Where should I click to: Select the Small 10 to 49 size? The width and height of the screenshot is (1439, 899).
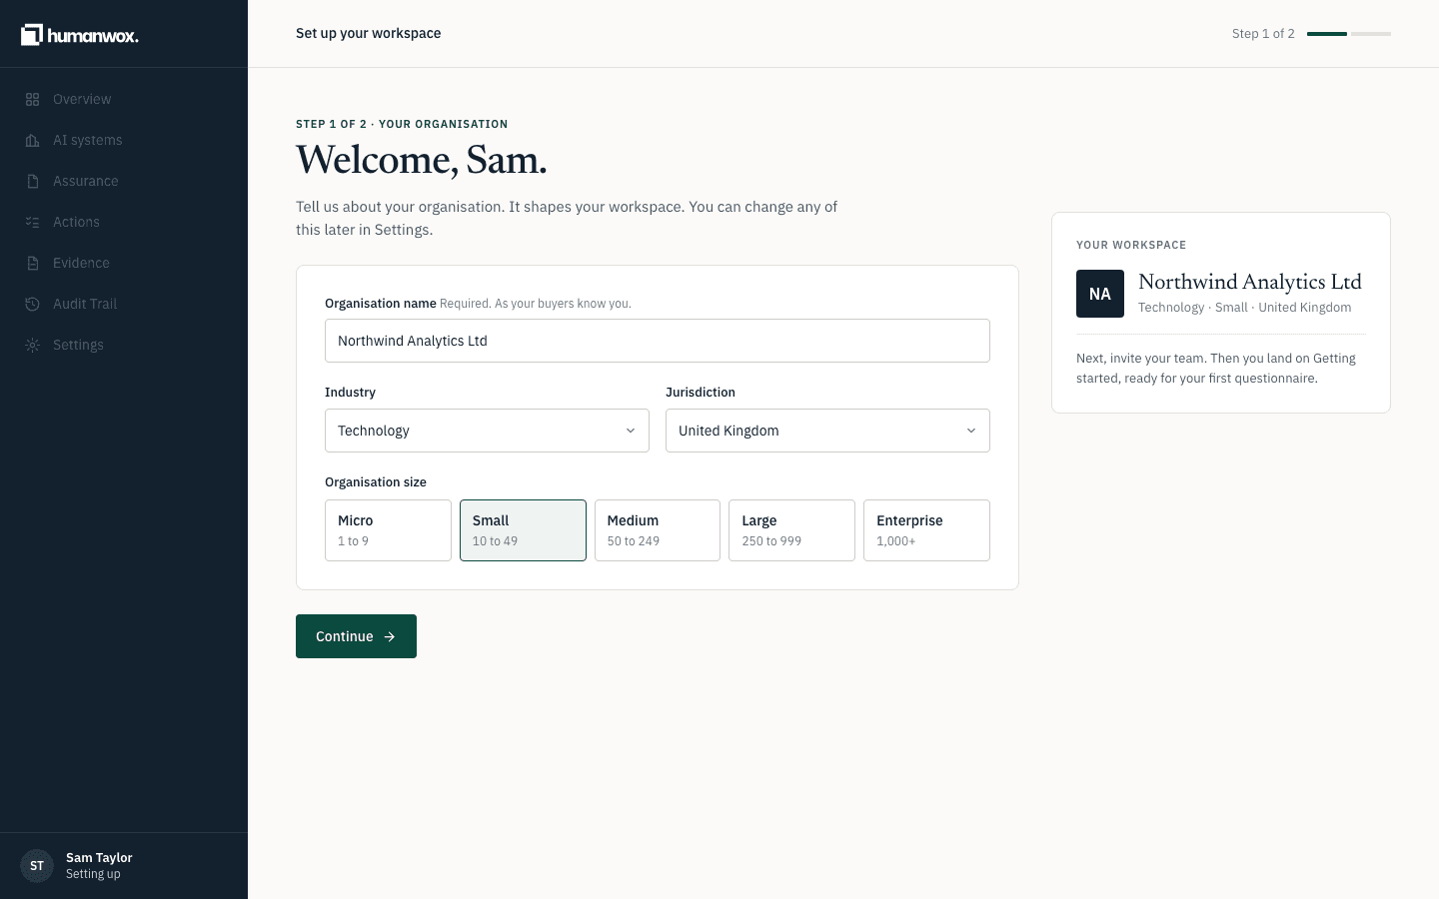click(x=523, y=530)
